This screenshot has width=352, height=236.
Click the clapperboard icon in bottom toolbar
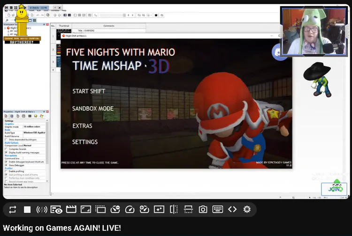click(71, 210)
